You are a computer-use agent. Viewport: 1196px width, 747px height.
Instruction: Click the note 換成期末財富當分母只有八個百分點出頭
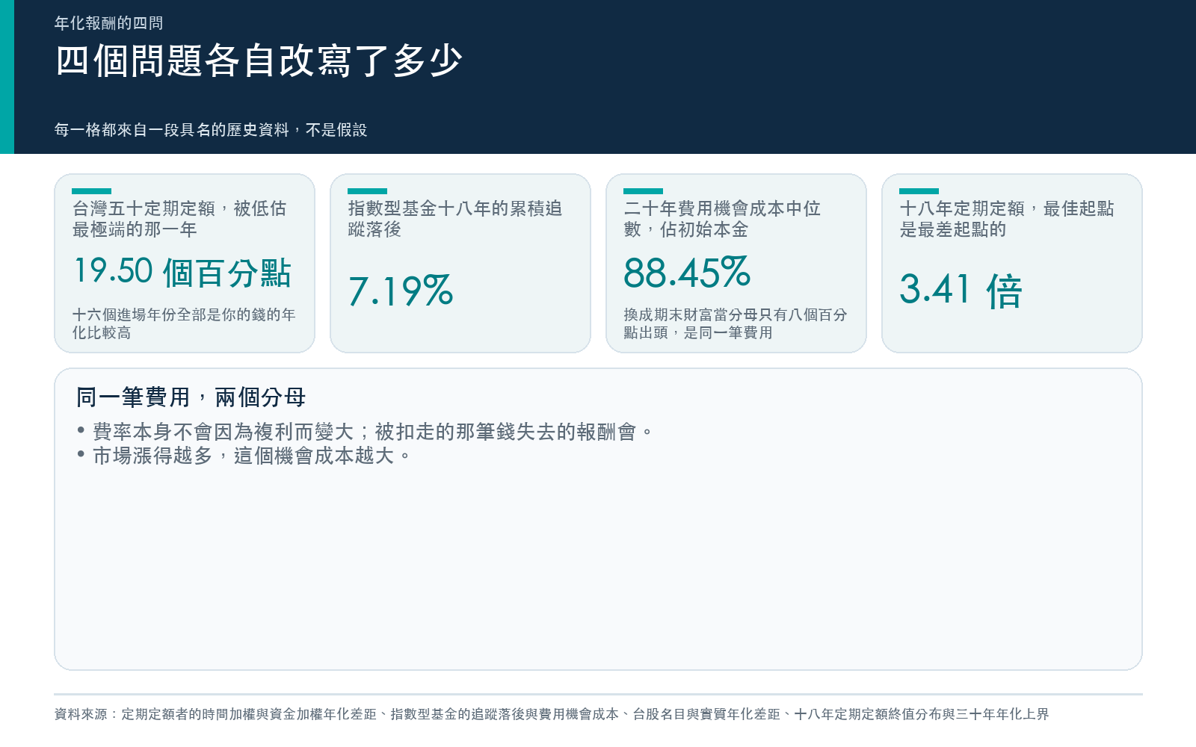pos(736,323)
